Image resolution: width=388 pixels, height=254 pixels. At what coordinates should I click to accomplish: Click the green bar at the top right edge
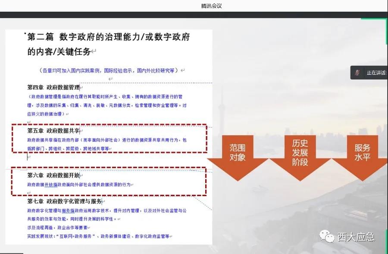[x=386, y=31]
